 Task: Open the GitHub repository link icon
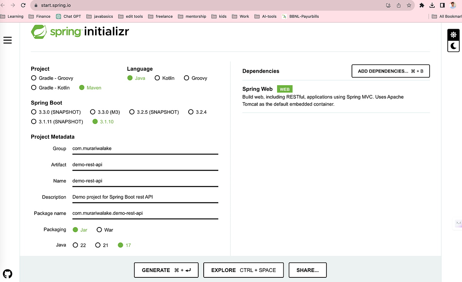click(8, 274)
